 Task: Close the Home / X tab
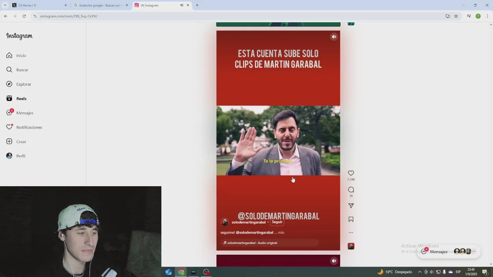pyautogui.click(x=65, y=5)
